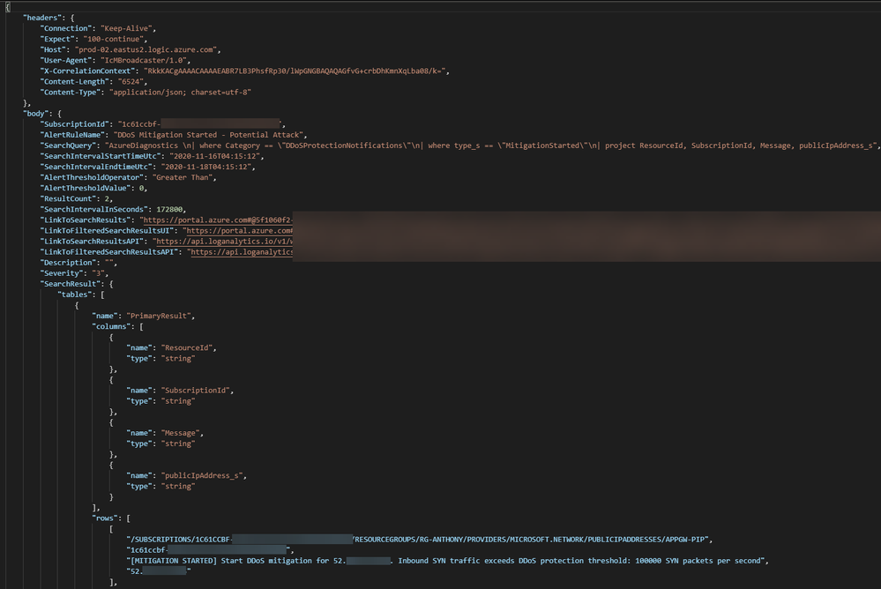
Task: Click the "tables" key
Action: pyautogui.click(x=74, y=294)
